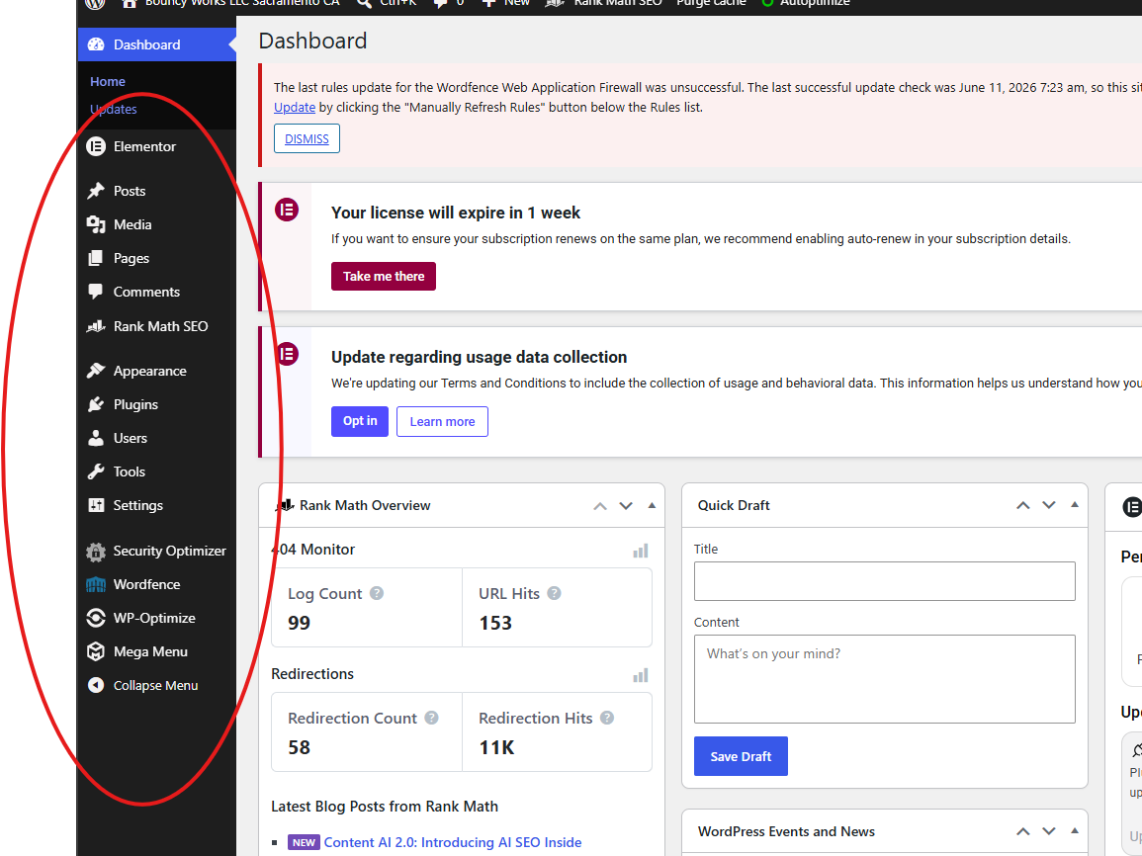Dismiss the Wordfence firewall notice
The height and width of the screenshot is (856, 1142).
pos(307,139)
